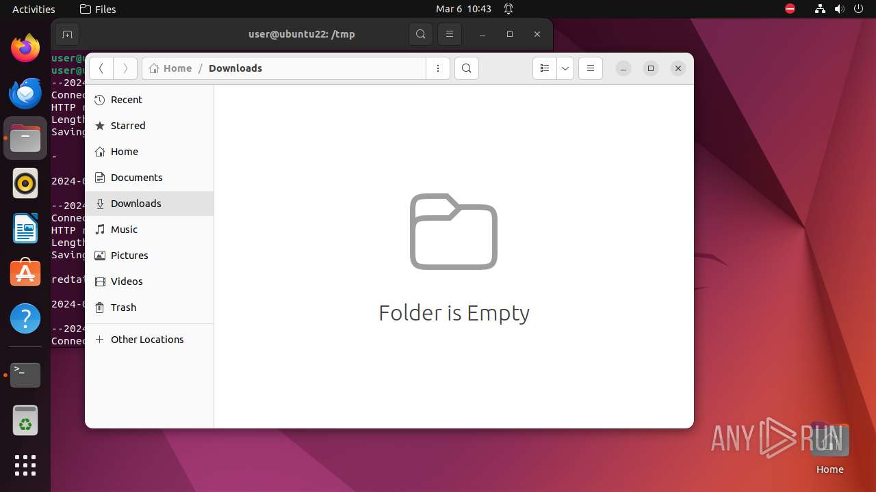This screenshot has height=492, width=876.
Task: Open the clock and calendar in top bar
Action: 464,9
